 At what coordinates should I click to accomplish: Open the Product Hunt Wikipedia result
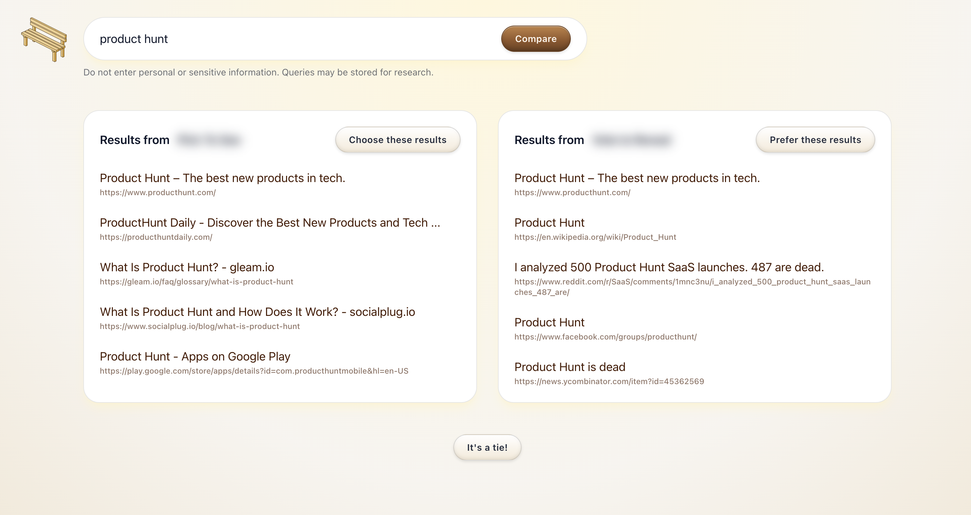549,223
